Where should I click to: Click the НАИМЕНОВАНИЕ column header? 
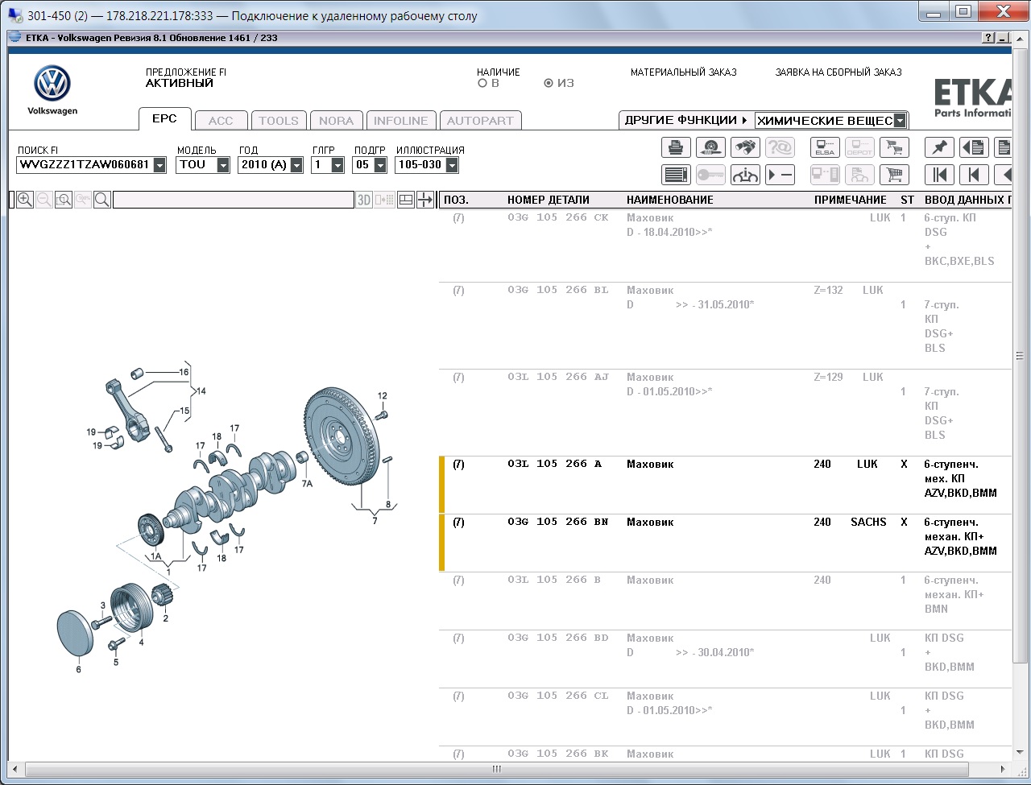pyautogui.click(x=670, y=200)
